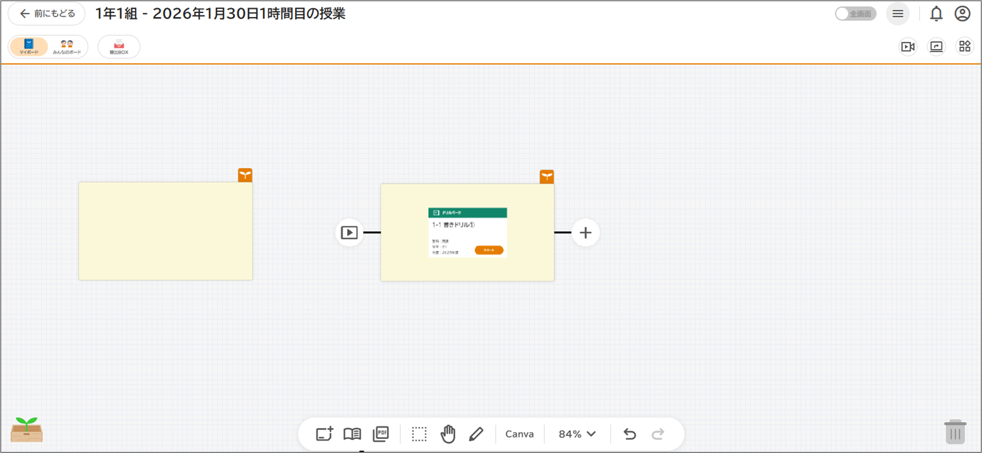Switch to the マイボード tab
This screenshot has height=453, width=982.
click(29, 46)
